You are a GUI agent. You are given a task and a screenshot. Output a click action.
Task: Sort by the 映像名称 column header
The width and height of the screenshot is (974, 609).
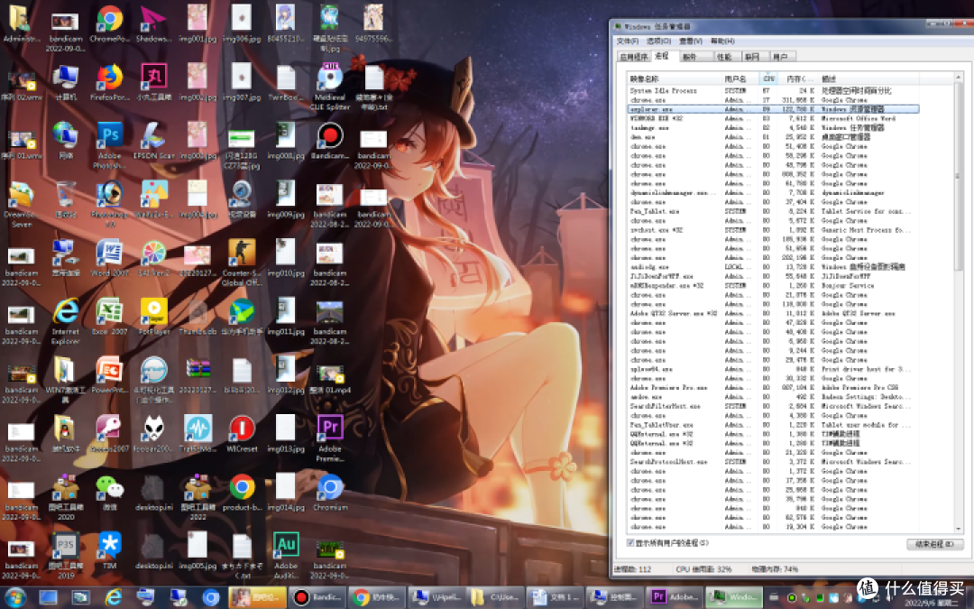674,78
